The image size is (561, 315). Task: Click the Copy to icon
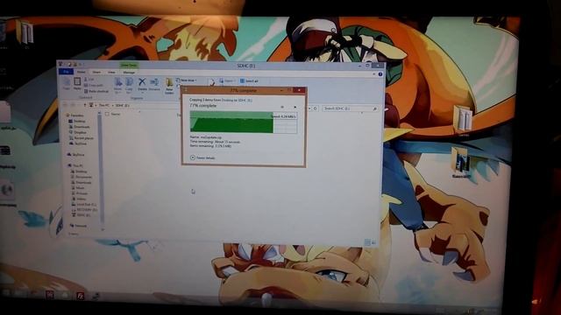tap(129, 86)
